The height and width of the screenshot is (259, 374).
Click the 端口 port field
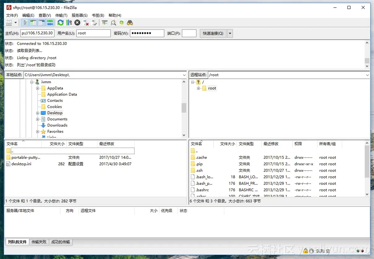pos(189,33)
